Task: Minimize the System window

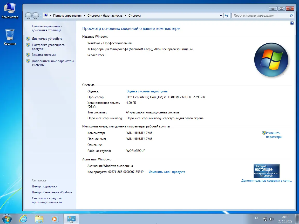Action: 273,9
